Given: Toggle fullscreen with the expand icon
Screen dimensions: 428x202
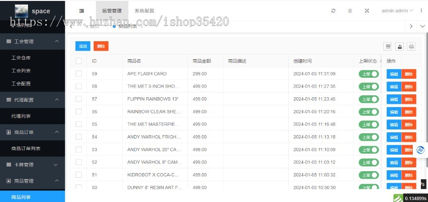Looking at the screenshot, I should (367, 10).
